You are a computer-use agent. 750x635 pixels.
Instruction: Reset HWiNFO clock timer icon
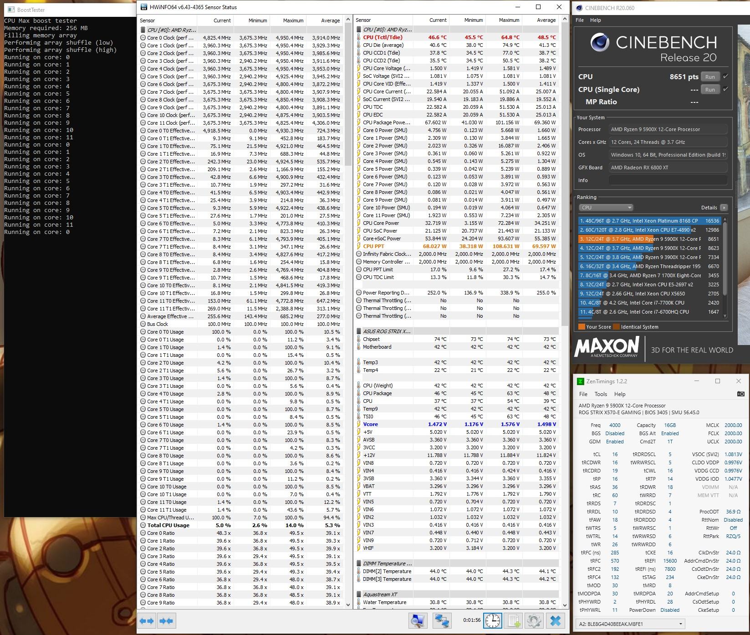493,621
